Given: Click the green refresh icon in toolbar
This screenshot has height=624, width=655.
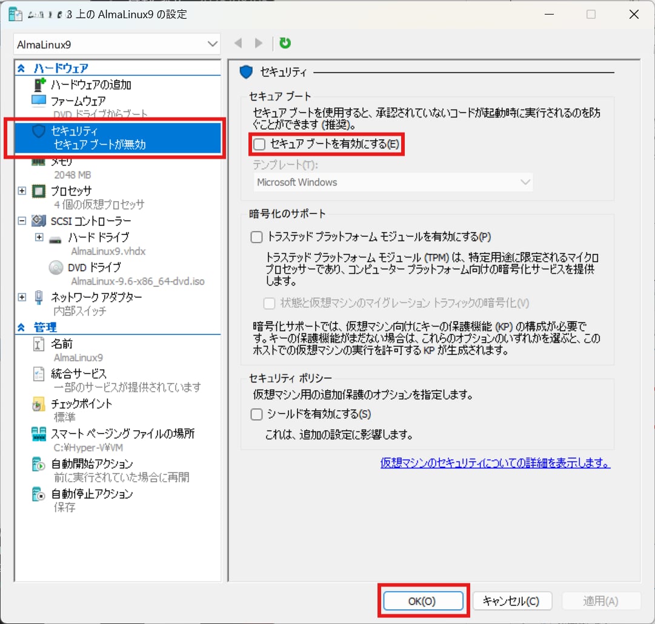Looking at the screenshot, I should 285,43.
